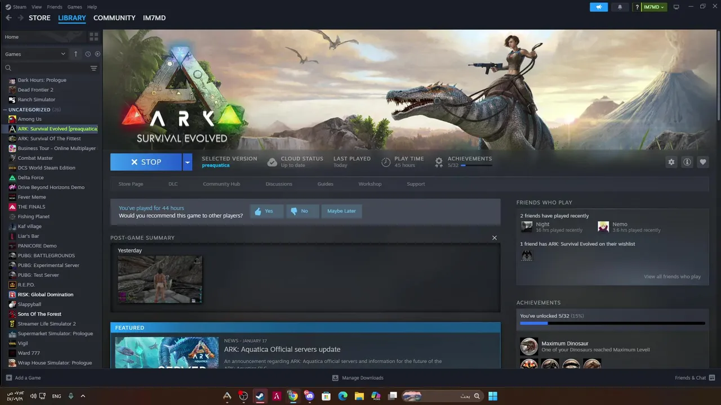The width and height of the screenshot is (721, 405).
Task: Click the No thumbs-down button
Action: pos(302,211)
